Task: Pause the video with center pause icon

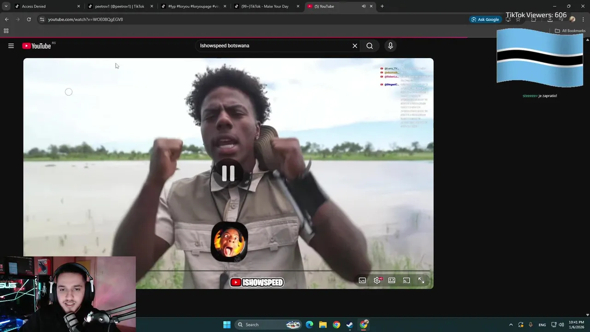Action: tap(228, 173)
